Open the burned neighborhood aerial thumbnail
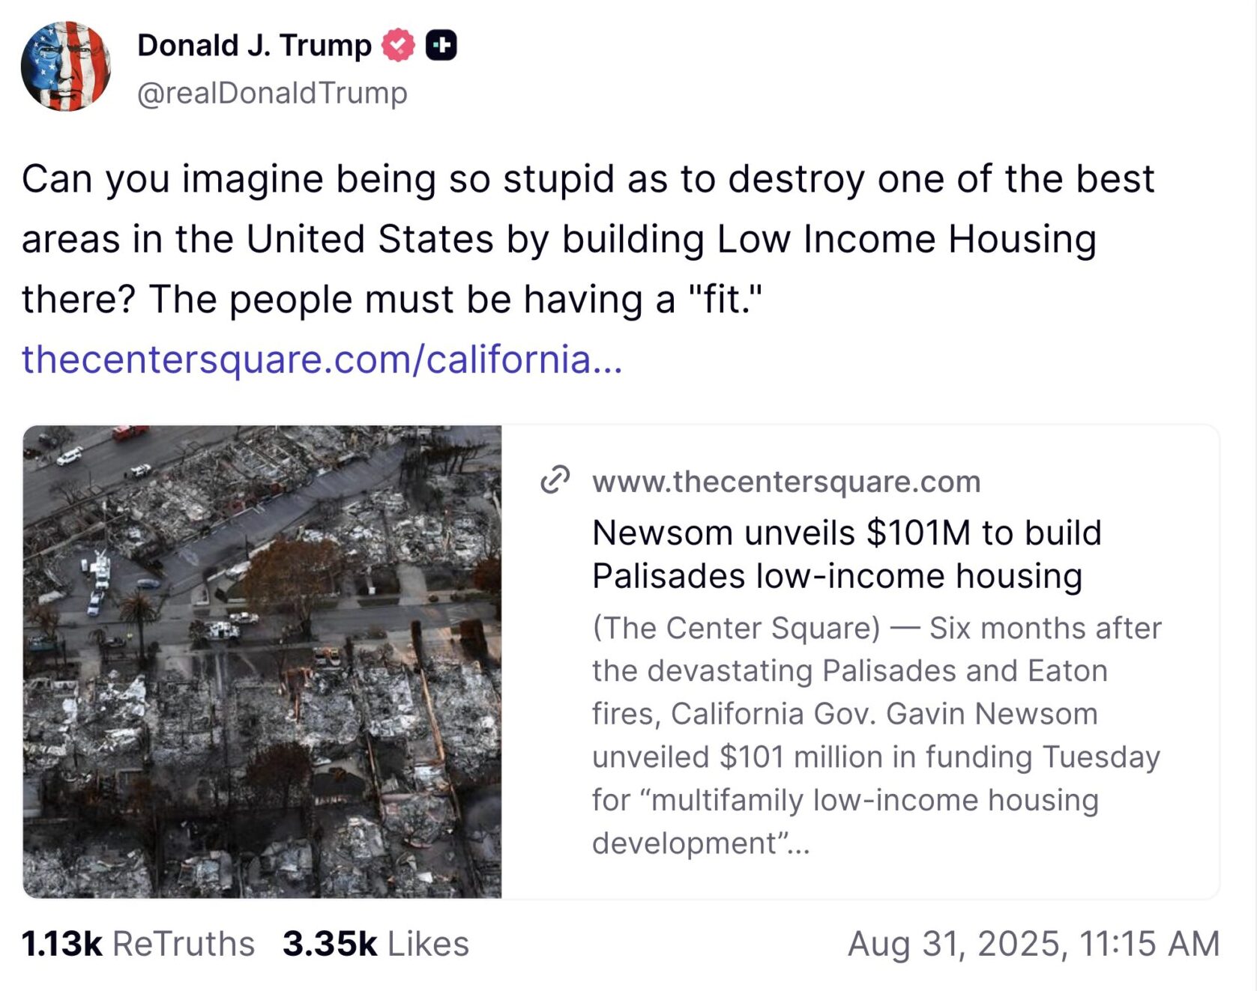 click(x=262, y=661)
